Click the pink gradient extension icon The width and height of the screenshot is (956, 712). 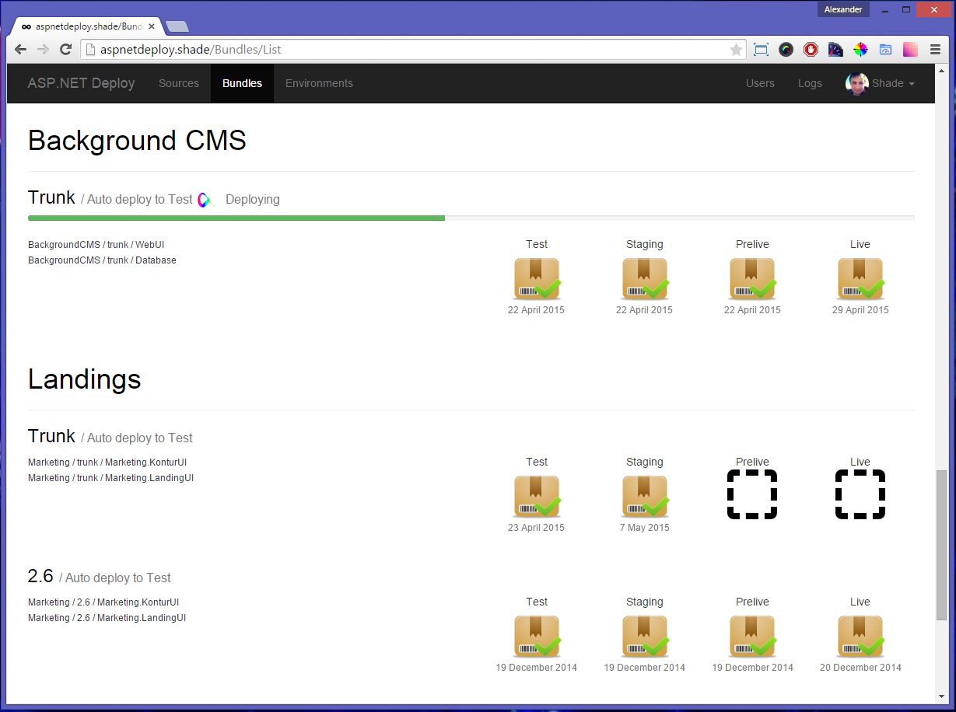click(910, 50)
